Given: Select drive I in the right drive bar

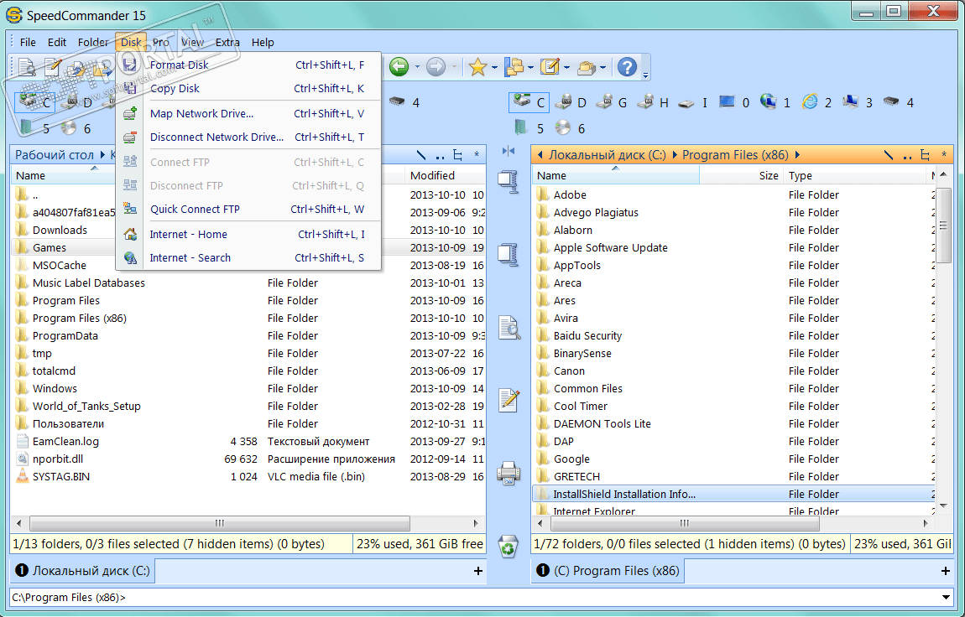Looking at the screenshot, I should tap(692, 102).
